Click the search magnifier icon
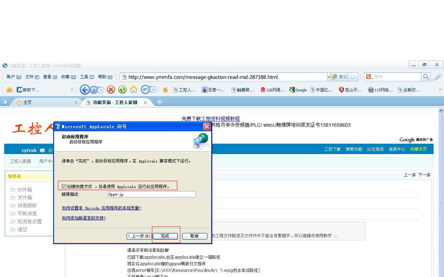This screenshot has width=444, height=277. (426, 77)
